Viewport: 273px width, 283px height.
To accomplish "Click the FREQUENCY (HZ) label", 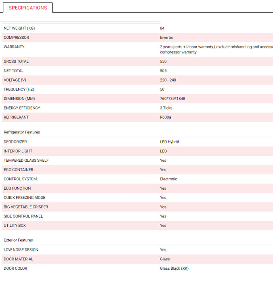I will [x=19, y=89].
